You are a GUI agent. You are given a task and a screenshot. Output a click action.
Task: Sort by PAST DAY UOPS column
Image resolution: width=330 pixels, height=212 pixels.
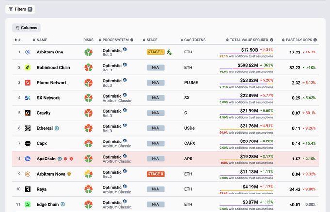pos(297,40)
